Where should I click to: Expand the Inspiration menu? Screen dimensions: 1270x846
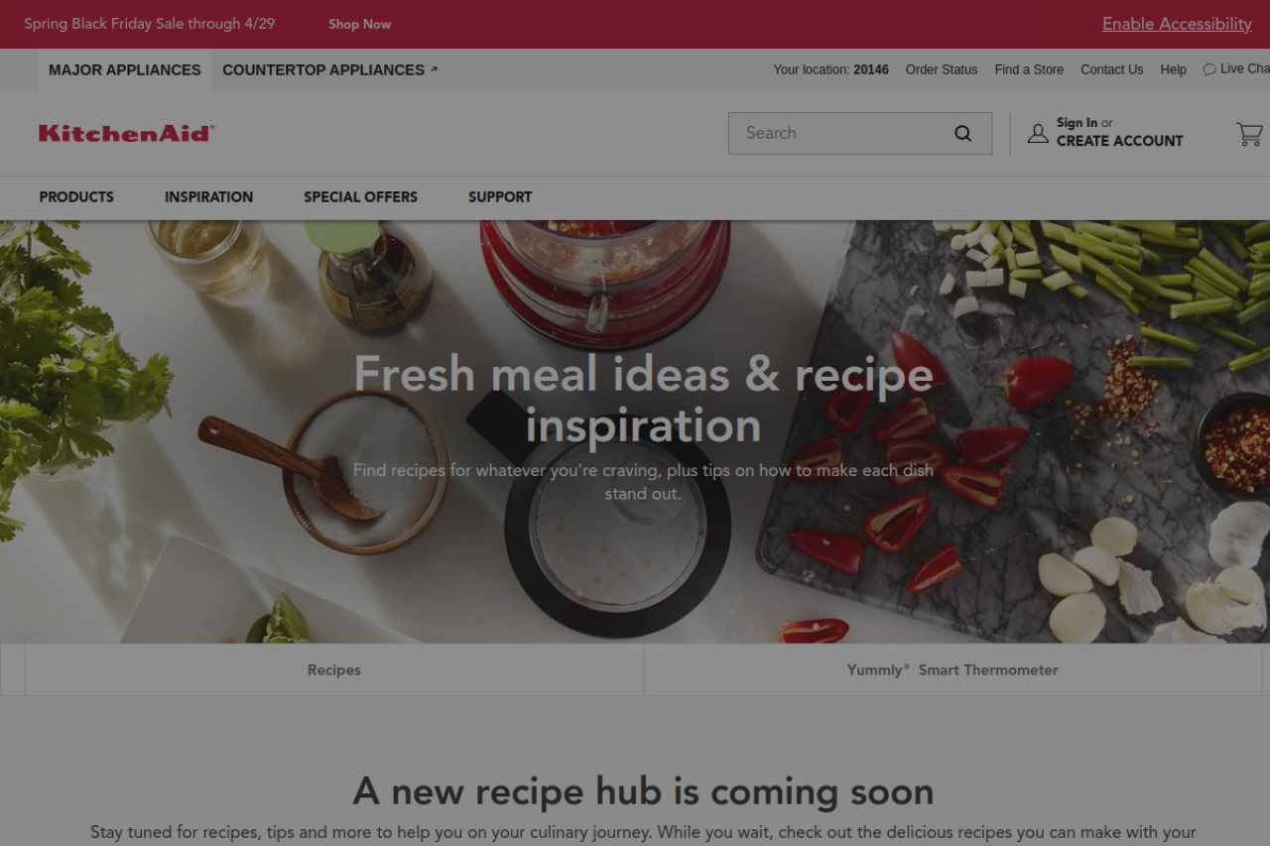[208, 196]
